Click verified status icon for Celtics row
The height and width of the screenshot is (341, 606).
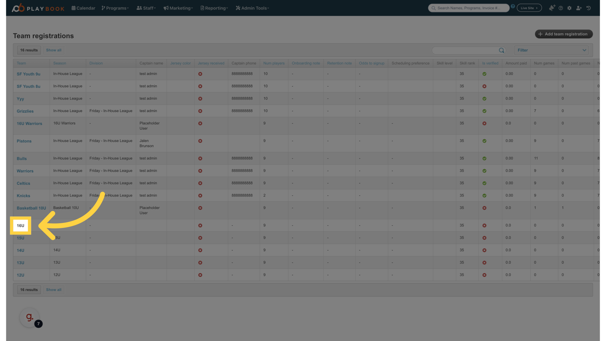pos(484,183)
